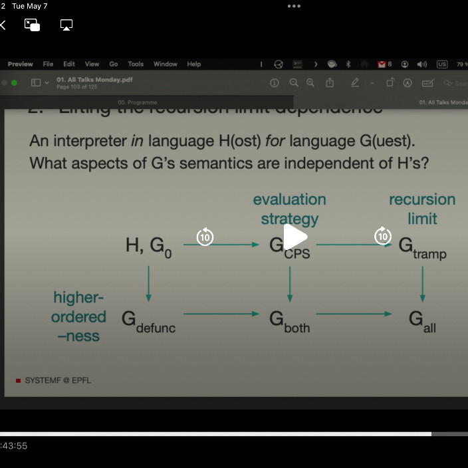Open the Tools menu

coord(136,64)
